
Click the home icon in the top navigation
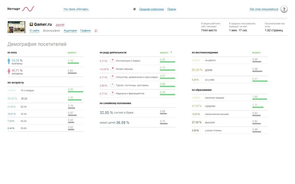(x=135, y=9)
